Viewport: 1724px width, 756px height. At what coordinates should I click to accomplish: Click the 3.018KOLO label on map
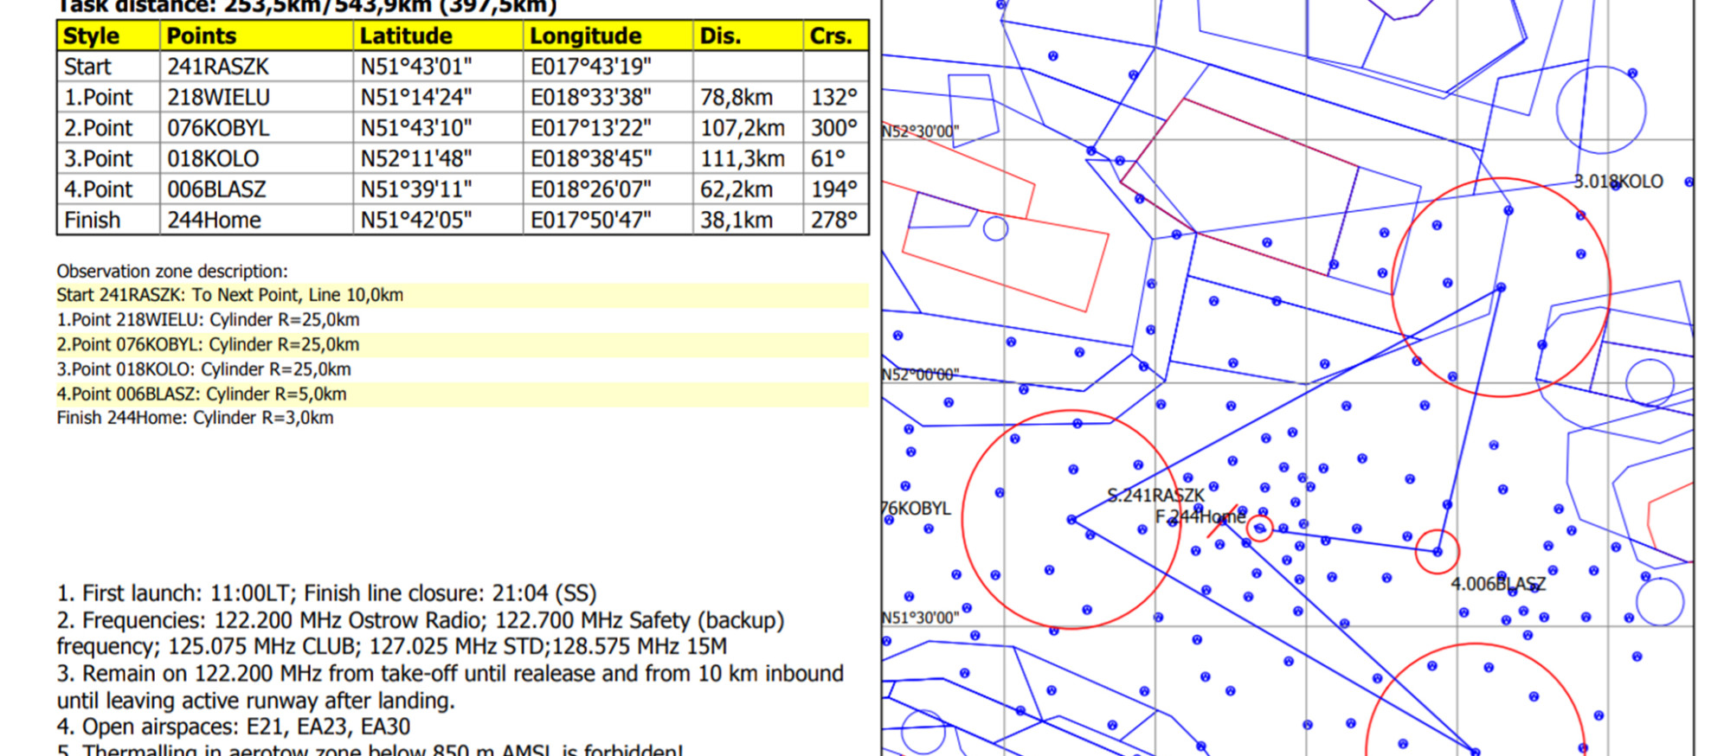(x=1618, y=182)
